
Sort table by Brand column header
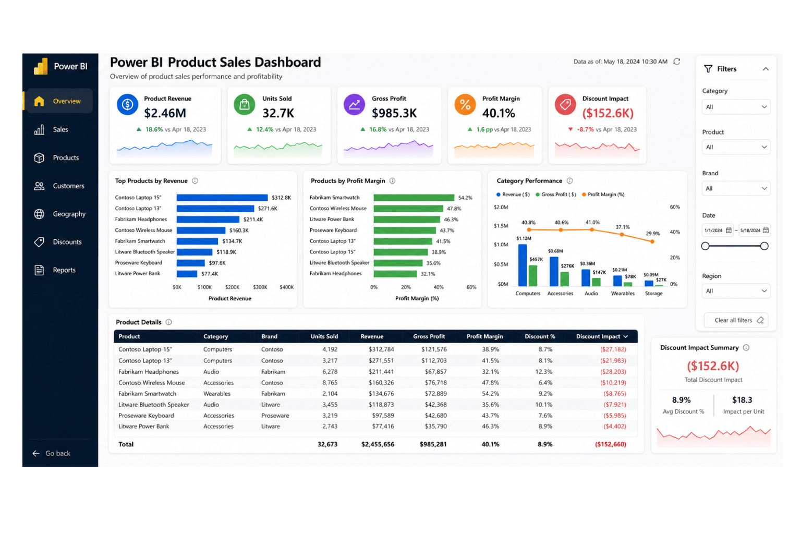269,336
